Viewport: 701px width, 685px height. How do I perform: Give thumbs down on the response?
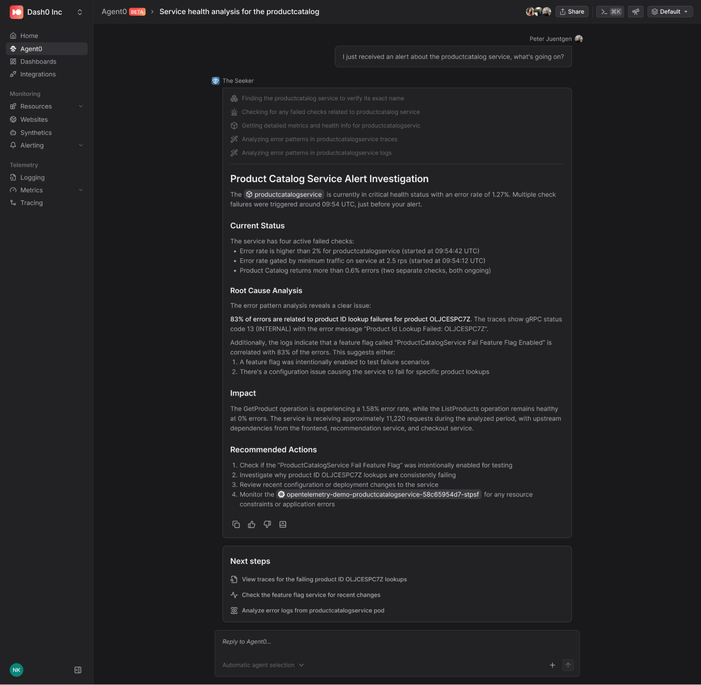[x=267, y=524]
